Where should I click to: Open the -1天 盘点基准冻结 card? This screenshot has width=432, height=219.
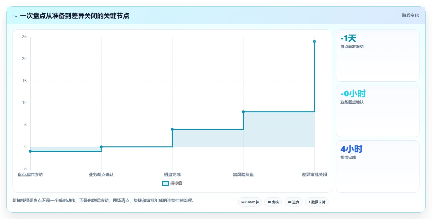coord(378,55)
